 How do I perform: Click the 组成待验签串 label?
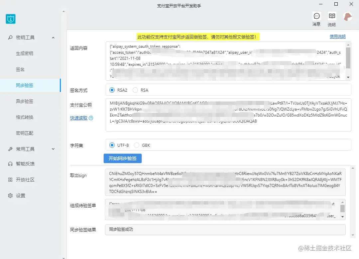click(83, 206)
